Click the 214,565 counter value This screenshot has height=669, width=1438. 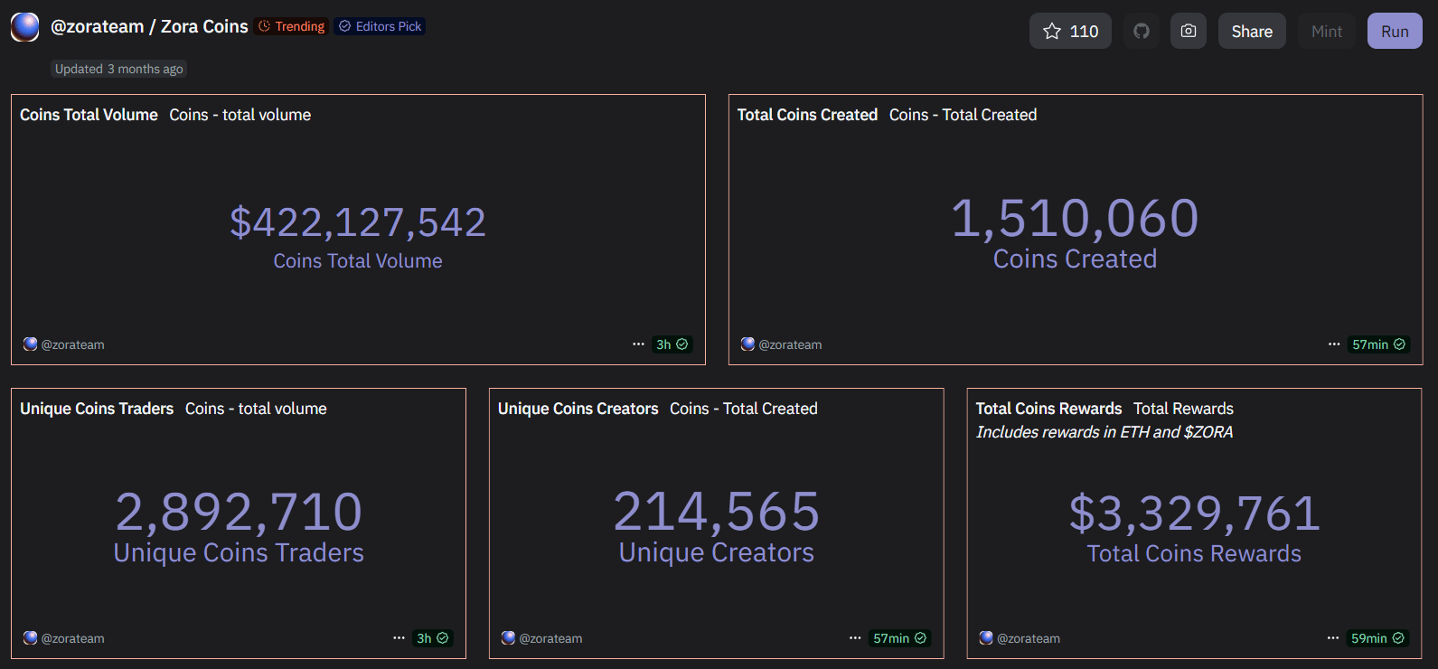pyautogui.click(x=717, y=513)
